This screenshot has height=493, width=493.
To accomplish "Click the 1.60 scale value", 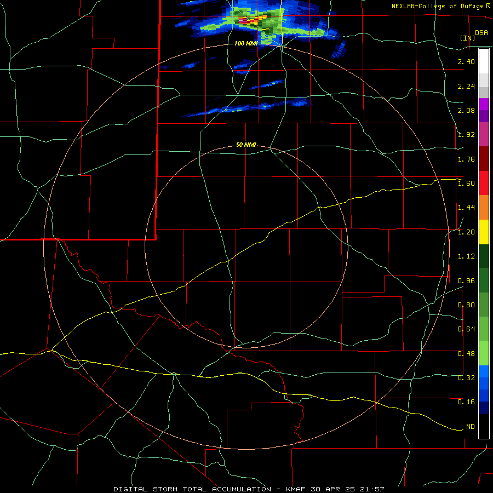I will coord(466,184).
